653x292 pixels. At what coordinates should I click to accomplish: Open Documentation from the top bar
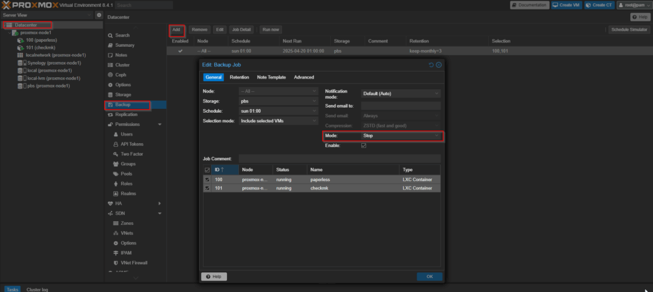(529, 5)
